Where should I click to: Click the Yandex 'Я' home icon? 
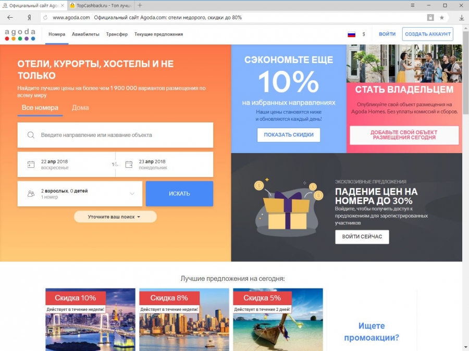(29, 17)
